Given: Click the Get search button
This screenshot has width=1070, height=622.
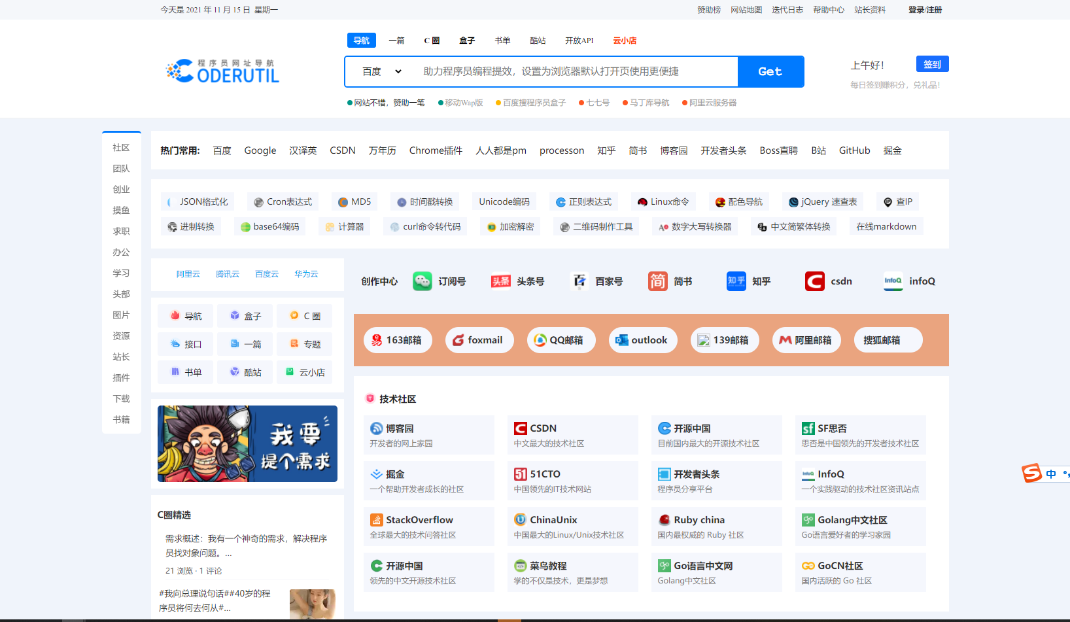Looking at the screenshot, I should tap(770, 71).
